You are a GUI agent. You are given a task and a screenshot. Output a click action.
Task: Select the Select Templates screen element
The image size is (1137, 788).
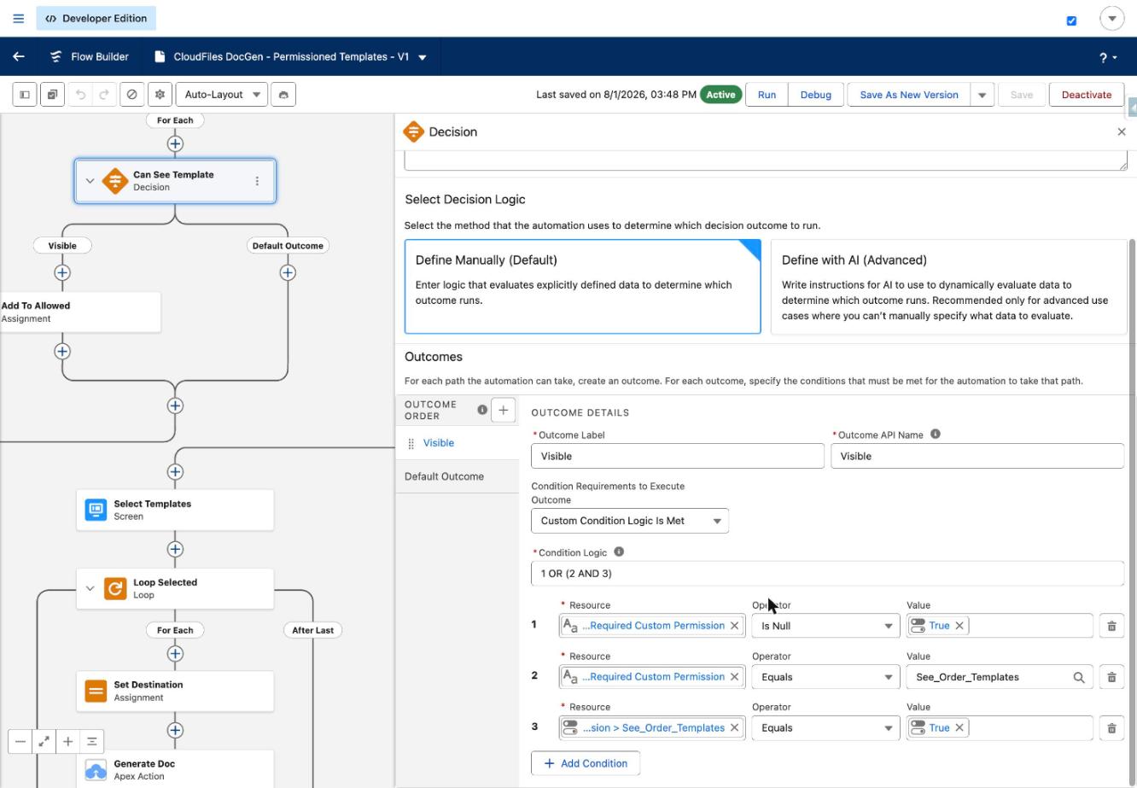pyautogui.click(x=175, y=510)
